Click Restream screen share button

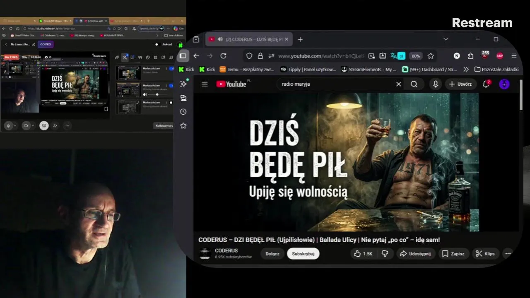tap(44, 125)
